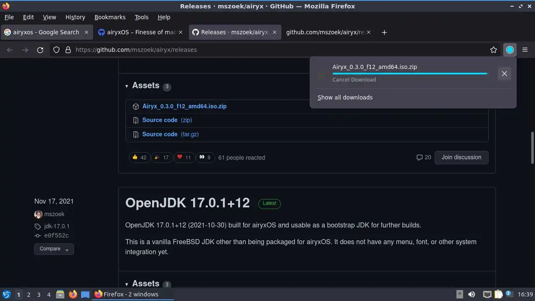Open the LXQt start menu icon
The image size is (535, 301).
[6, 294]
